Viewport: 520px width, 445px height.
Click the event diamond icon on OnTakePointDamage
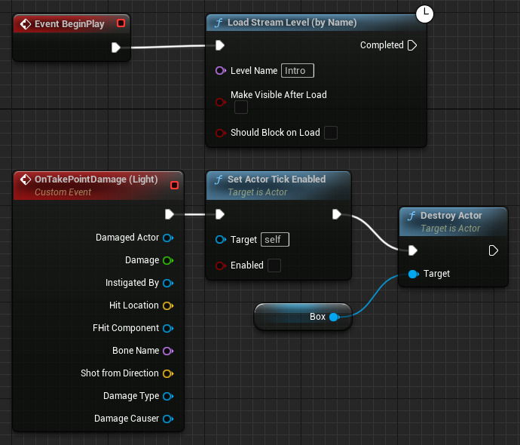click(x=25, y=180)
